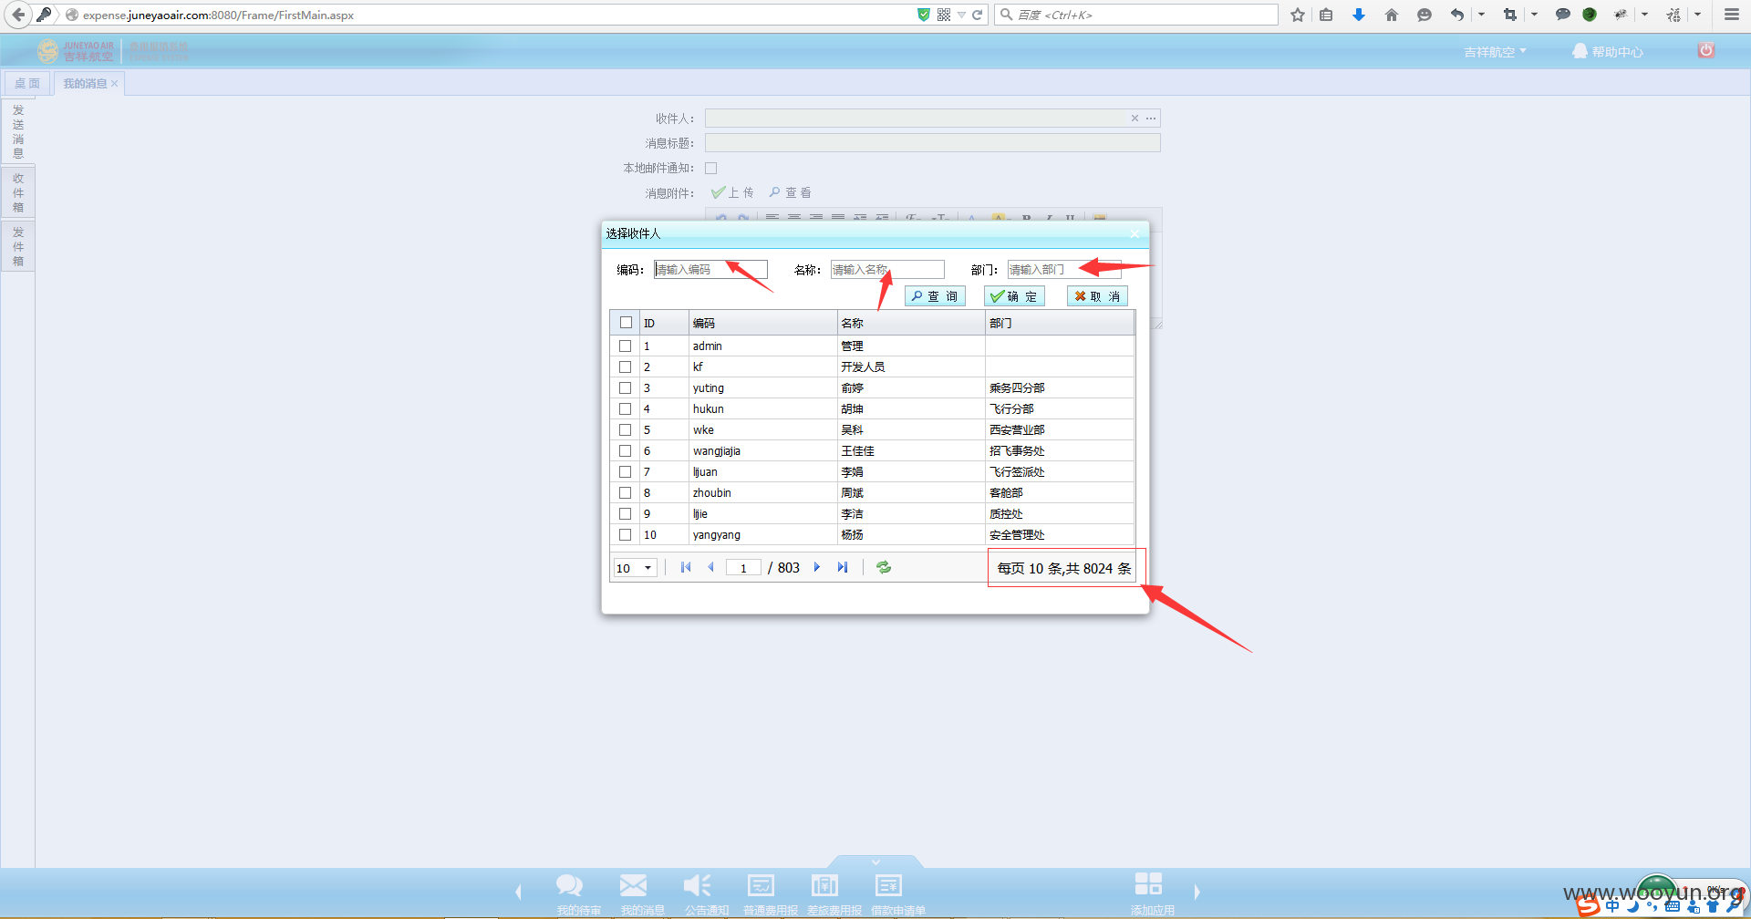Open the 我的待审 dock icon
The width and height of the screenshot is (1751, 919).
pos(570,885)
